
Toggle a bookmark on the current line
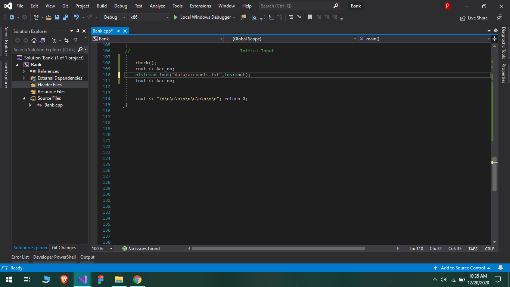pos(310,17)
